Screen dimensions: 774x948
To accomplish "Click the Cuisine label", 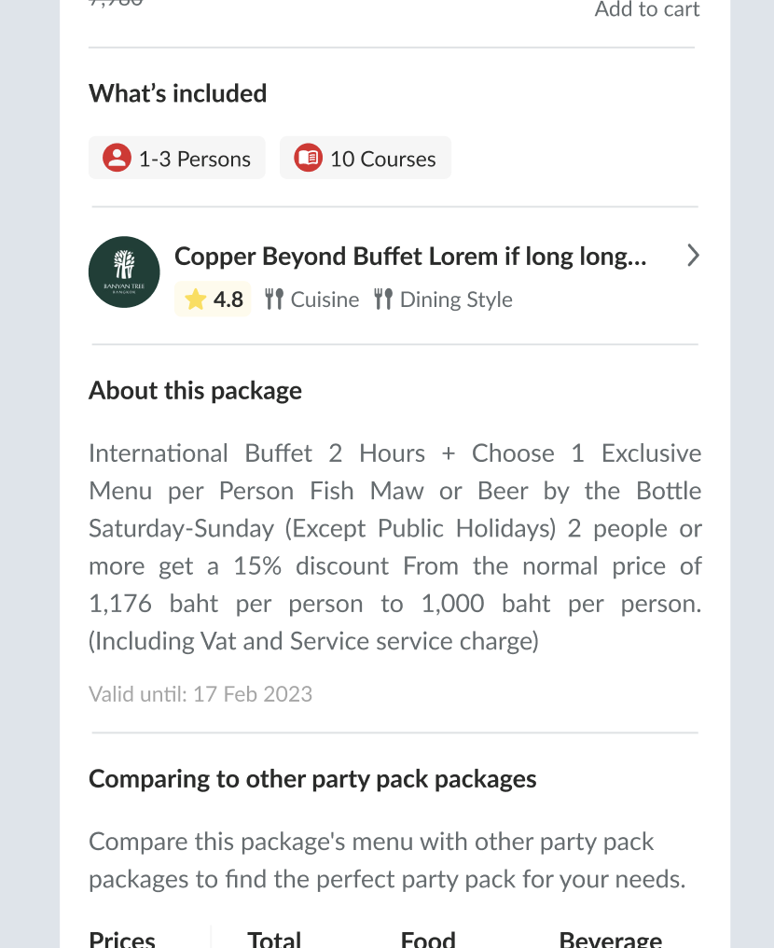I will click(x=325, y=300).
